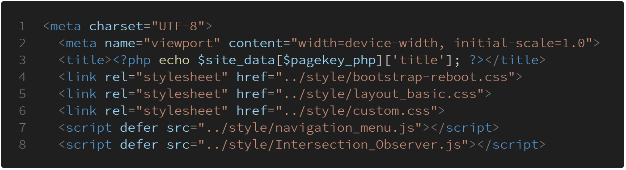
Task: Click the opening <?php tag
Action: 132,60
